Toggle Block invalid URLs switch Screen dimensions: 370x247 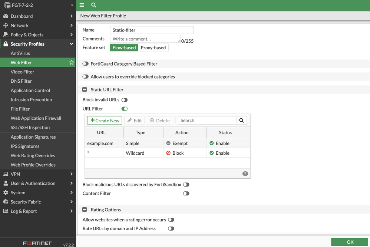pyautogui.click(x=124, y=100)
